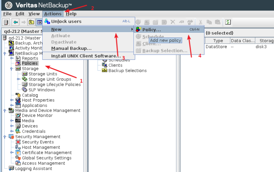Image resolution: width=274 pixels, height=172 pixels.
Task: Sort by the Data Clas... column header
Action: click(243, 40)
